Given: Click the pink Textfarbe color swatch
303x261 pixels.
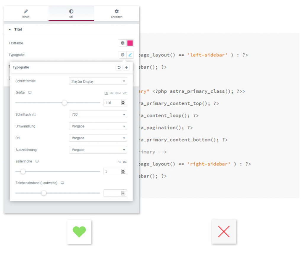Looking at the screenshot, I should pyautogui.click(x=130, y=43).
